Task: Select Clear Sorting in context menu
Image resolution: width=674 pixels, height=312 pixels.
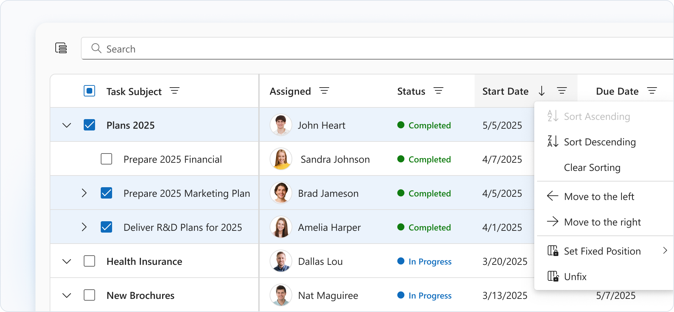Action: [x=592, y=167]
